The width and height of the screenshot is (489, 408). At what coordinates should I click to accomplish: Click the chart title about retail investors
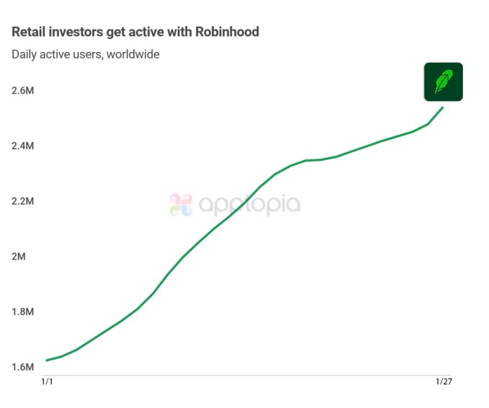pyautogui.click(x=135, y=32)
